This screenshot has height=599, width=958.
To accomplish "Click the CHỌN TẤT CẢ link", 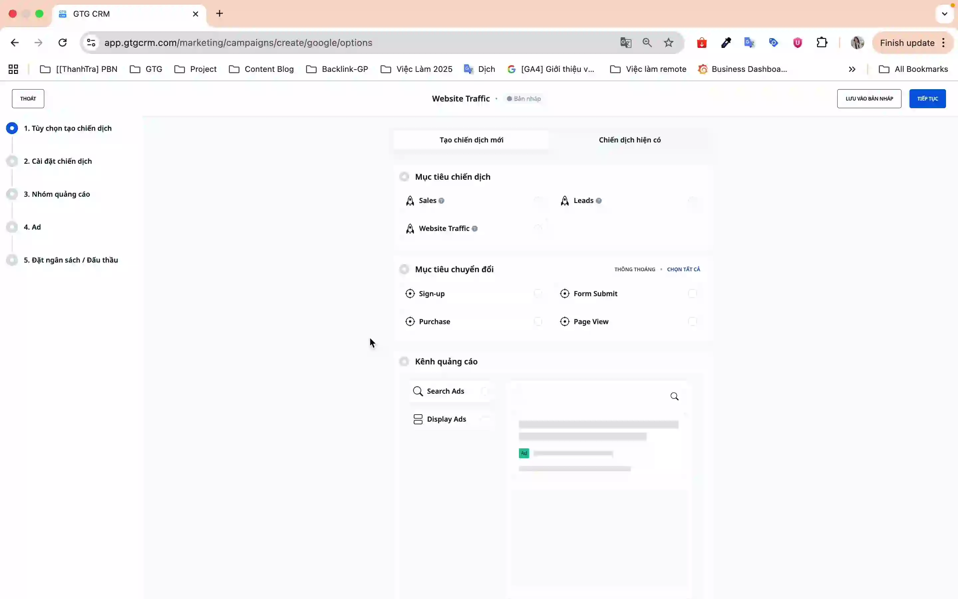I will [683, 270].
